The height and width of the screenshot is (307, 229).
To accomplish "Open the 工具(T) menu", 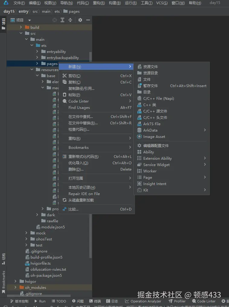I will [x=147, y=3].
